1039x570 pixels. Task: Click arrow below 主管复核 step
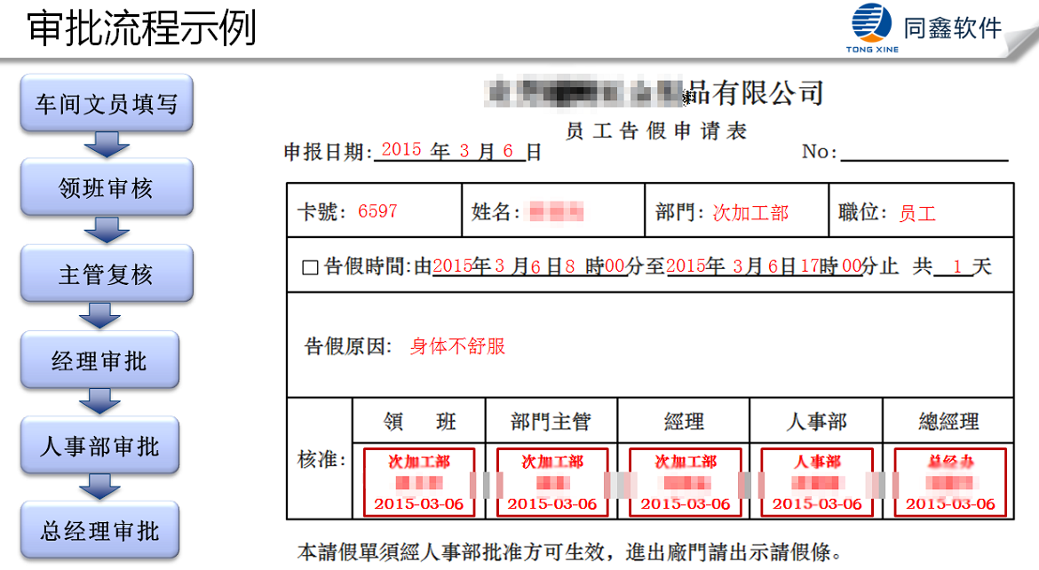tap(99, 315)
